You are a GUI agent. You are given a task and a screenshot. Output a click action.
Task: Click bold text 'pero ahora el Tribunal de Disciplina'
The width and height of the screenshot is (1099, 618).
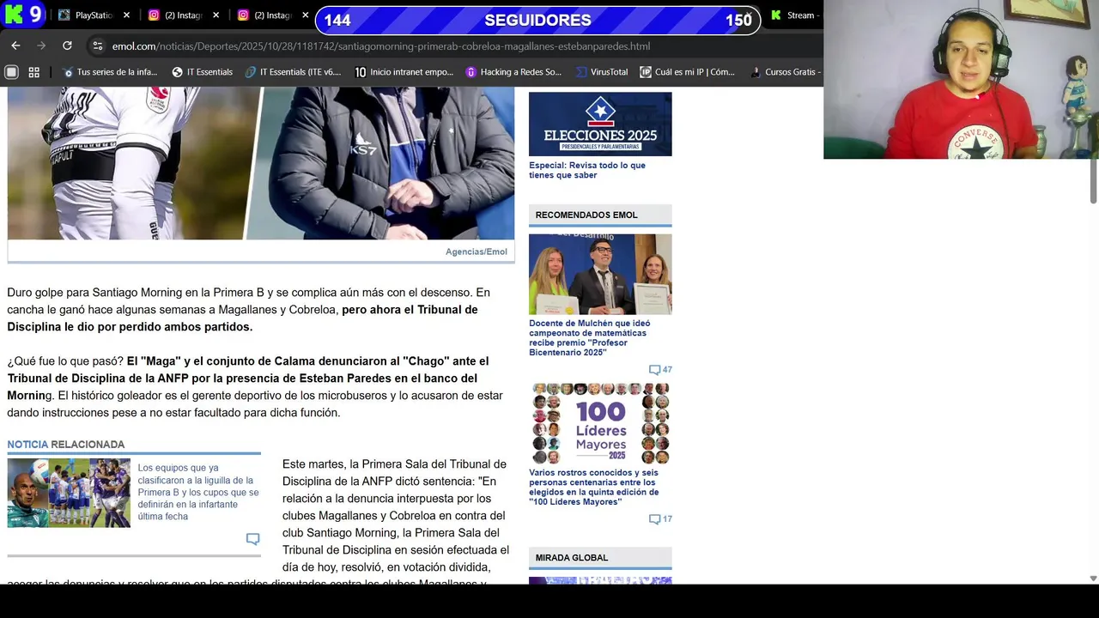pyautogui.click(x=410, y=310)
